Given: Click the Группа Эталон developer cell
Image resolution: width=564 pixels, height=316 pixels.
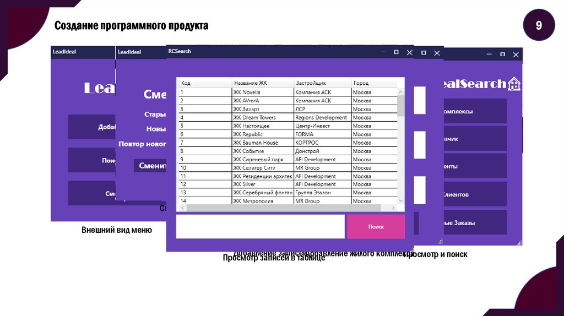Looking at the screenshot, I should pyautogui.click(x=323, y=192).
